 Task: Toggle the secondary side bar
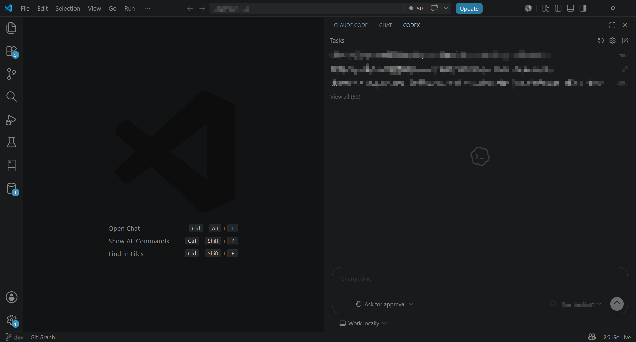tap(583, 8)
